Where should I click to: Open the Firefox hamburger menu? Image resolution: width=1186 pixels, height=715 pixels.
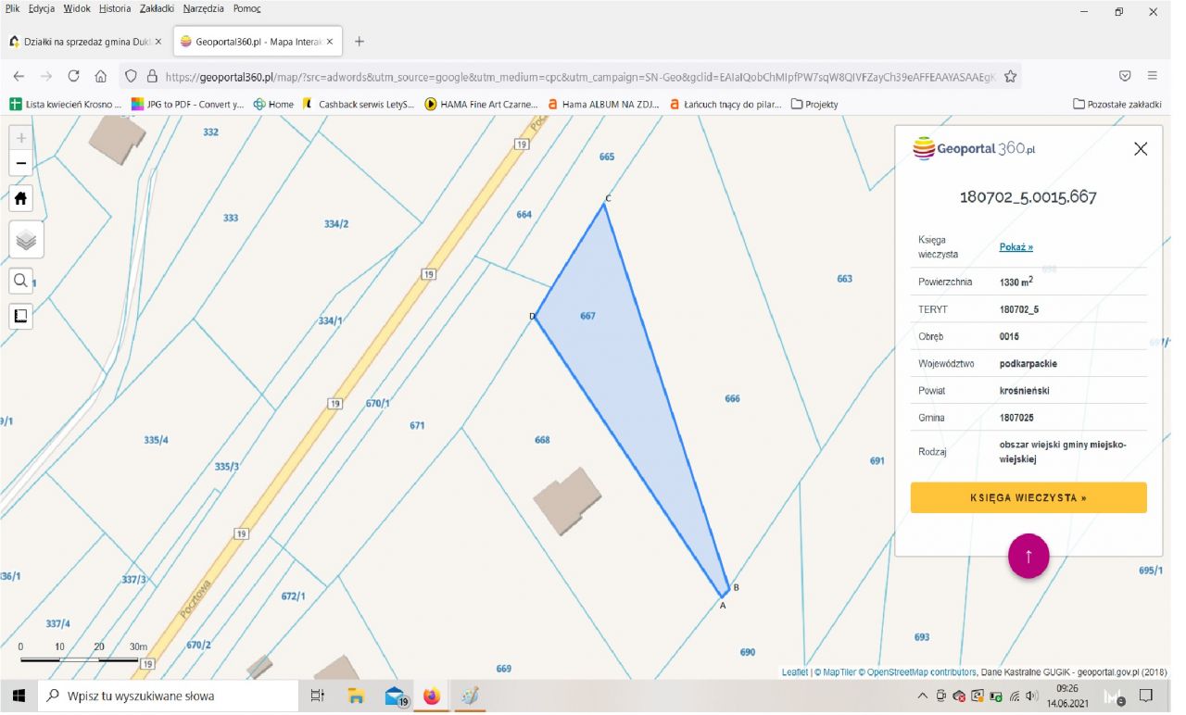pyautogui.click(x=1153, y=76)
